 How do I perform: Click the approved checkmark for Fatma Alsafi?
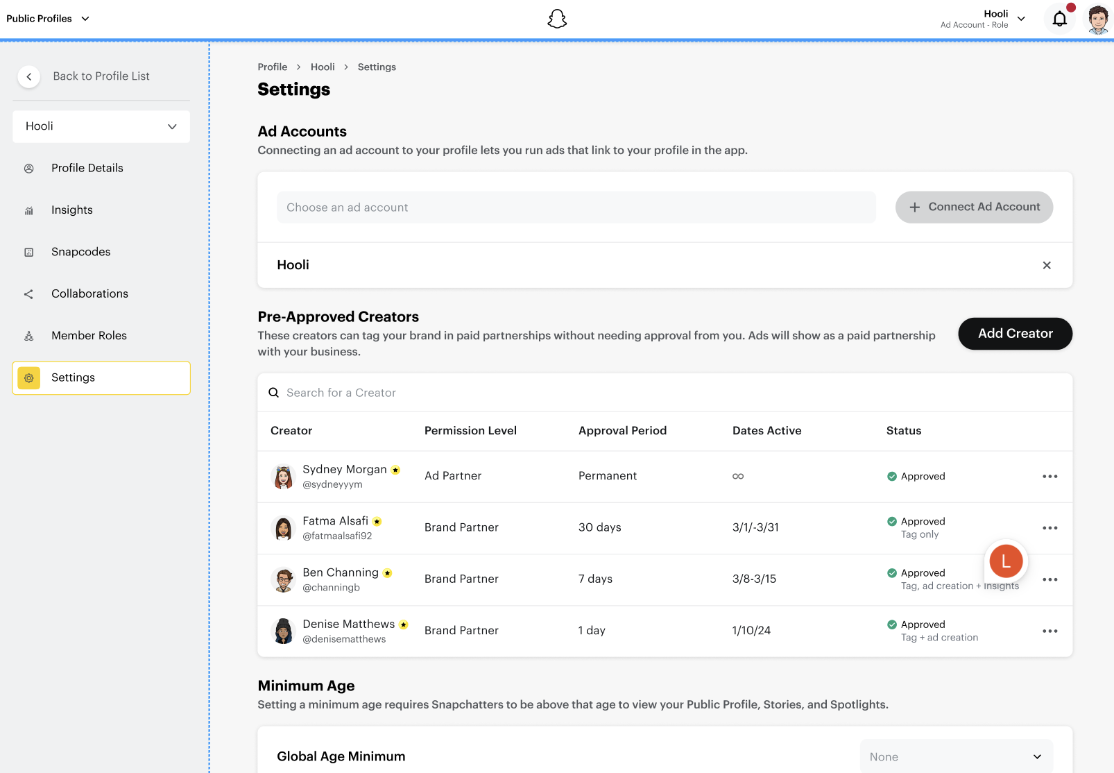[x=892, y=521]
